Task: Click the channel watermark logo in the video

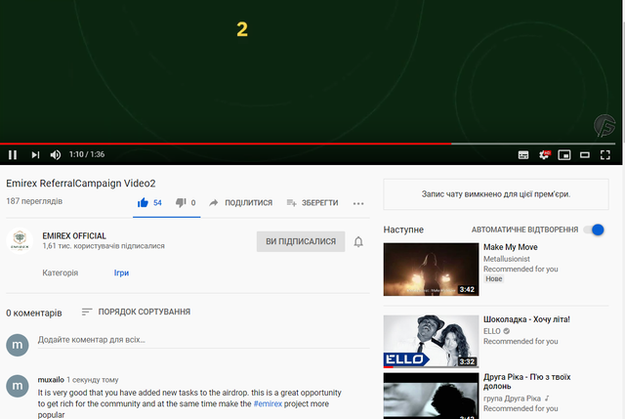Action: 604,125
